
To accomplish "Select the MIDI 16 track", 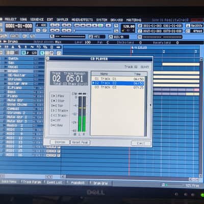I will coord(14,155).
